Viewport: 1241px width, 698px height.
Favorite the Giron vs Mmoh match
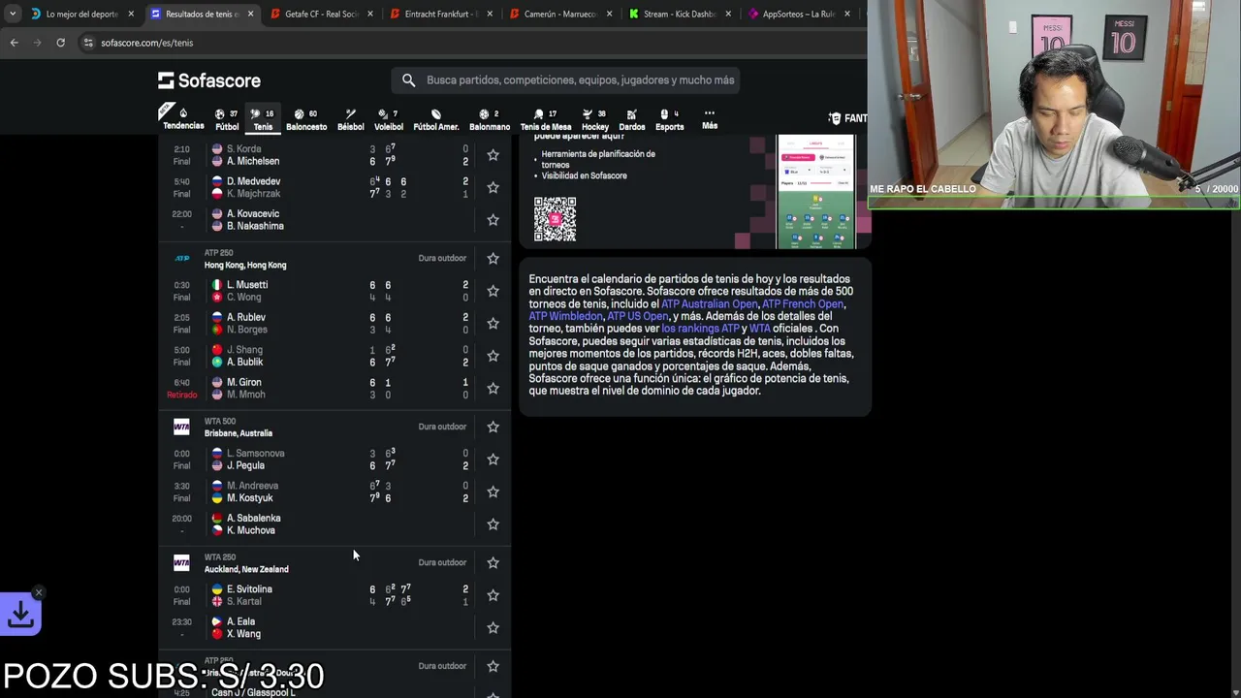point(493,388)
